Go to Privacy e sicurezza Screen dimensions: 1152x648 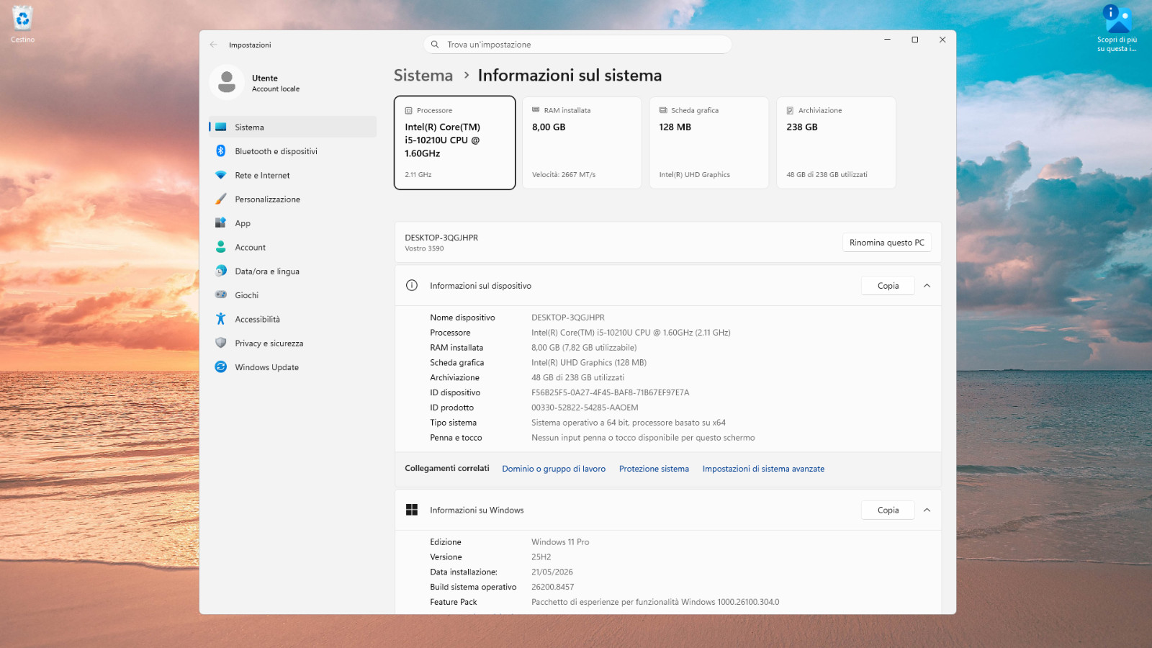pos(293,343)
